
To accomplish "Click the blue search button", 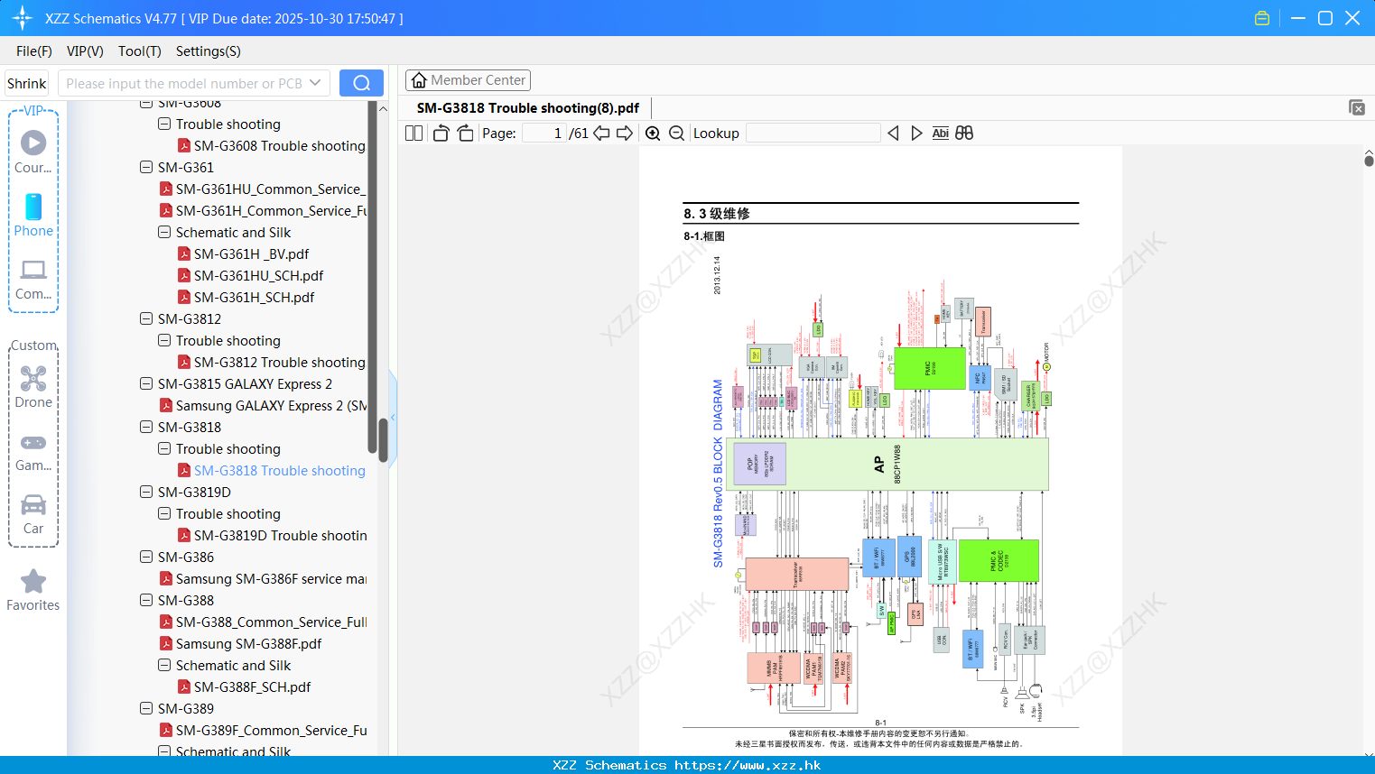I will [361, 83].
